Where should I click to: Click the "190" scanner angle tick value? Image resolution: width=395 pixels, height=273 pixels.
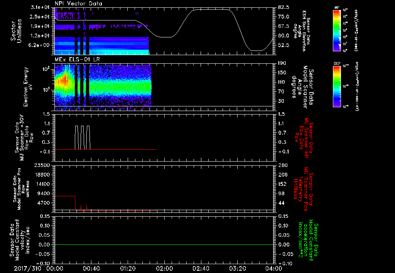click(x=282, y=63)
